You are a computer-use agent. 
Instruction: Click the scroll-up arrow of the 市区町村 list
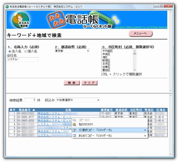point(135,51)
